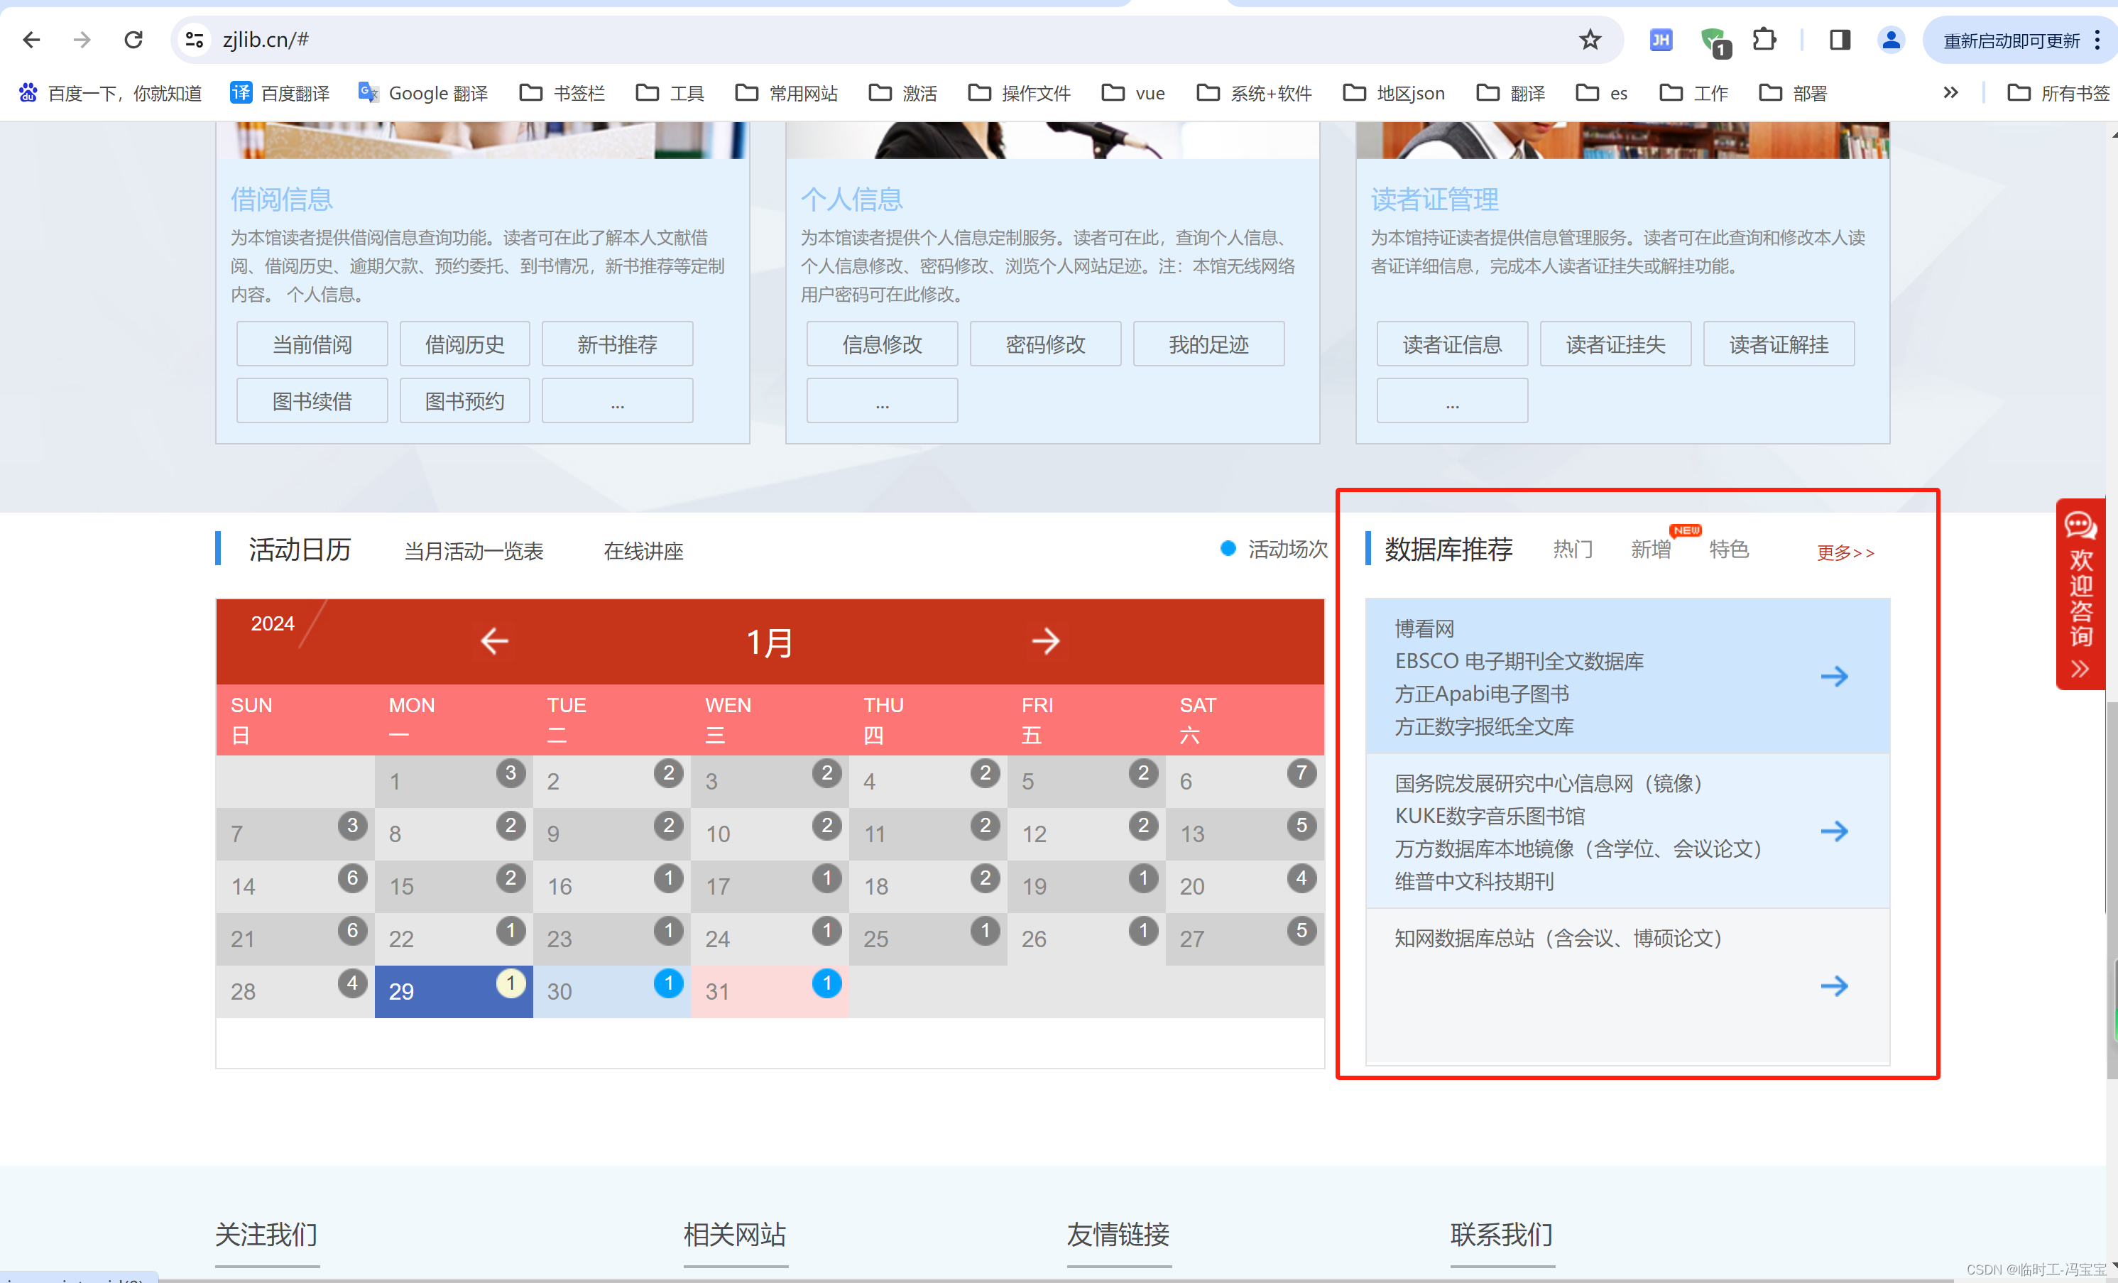The width and height of the screenshot is (2118, 1283).
Task: Switch to the 新增 database tab
Action: (1650, 549)
